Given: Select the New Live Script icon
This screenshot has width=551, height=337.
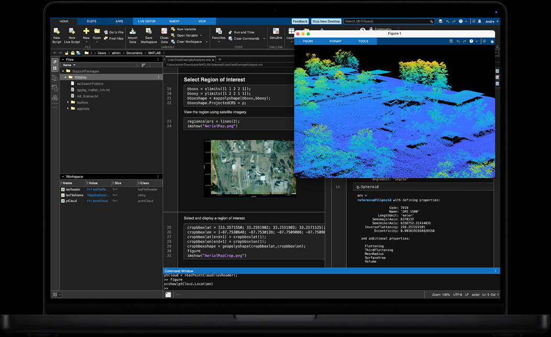Looking at the screenshot, I should point(71,31).
